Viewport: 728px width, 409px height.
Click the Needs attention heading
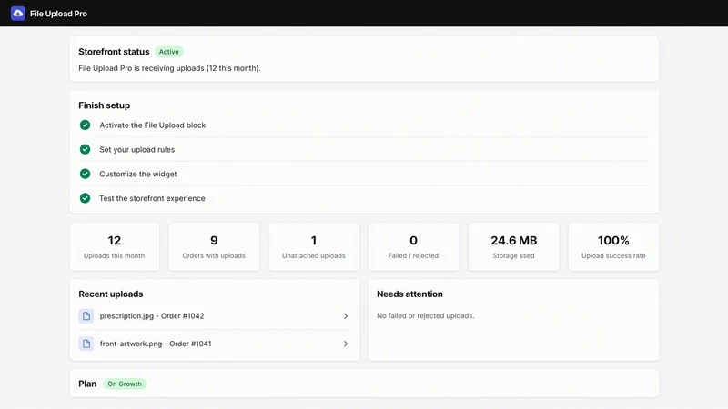click(x=409, y=294)
